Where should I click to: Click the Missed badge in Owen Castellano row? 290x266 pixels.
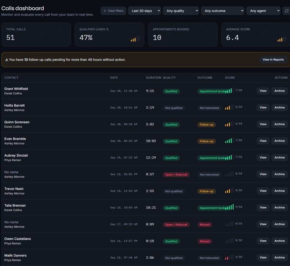coord(205,241)
